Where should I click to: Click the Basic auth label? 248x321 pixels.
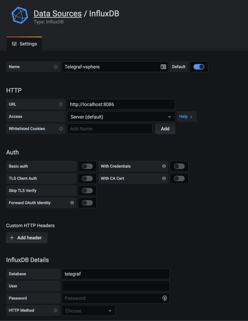click(x=18, y=166)
